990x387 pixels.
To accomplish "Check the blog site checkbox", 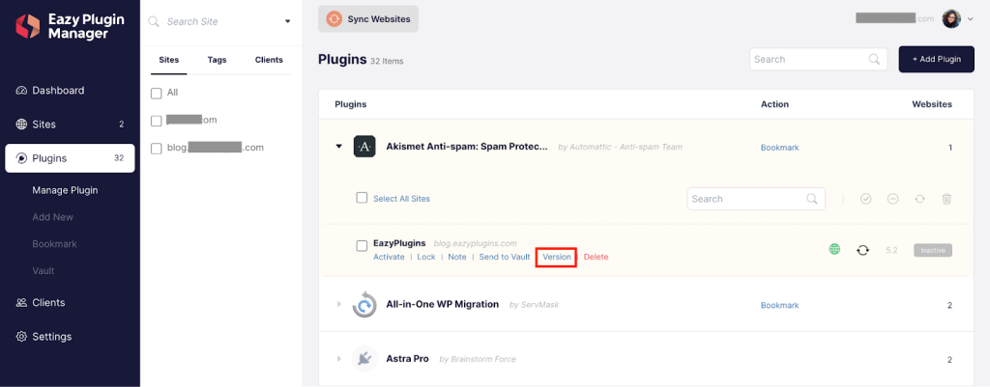I will tap(156, 148).
